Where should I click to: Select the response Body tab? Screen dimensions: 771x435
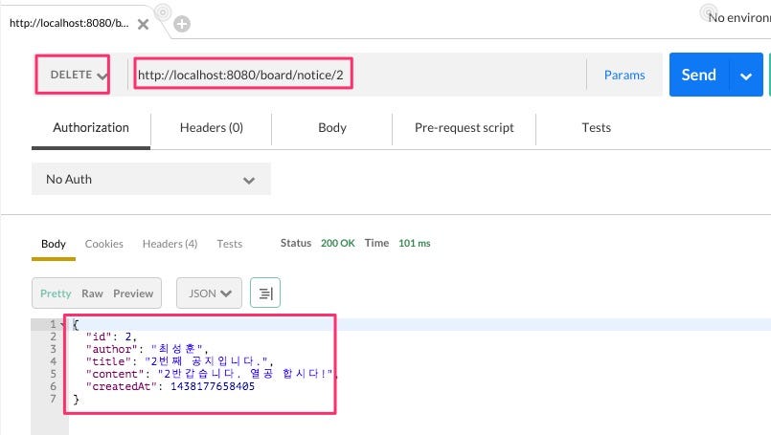click(x=54, y=244)
